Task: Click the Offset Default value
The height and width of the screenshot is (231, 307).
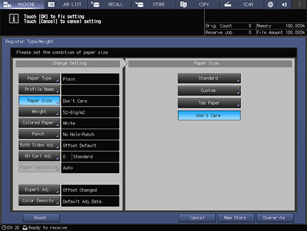Action: coord(90,145)
